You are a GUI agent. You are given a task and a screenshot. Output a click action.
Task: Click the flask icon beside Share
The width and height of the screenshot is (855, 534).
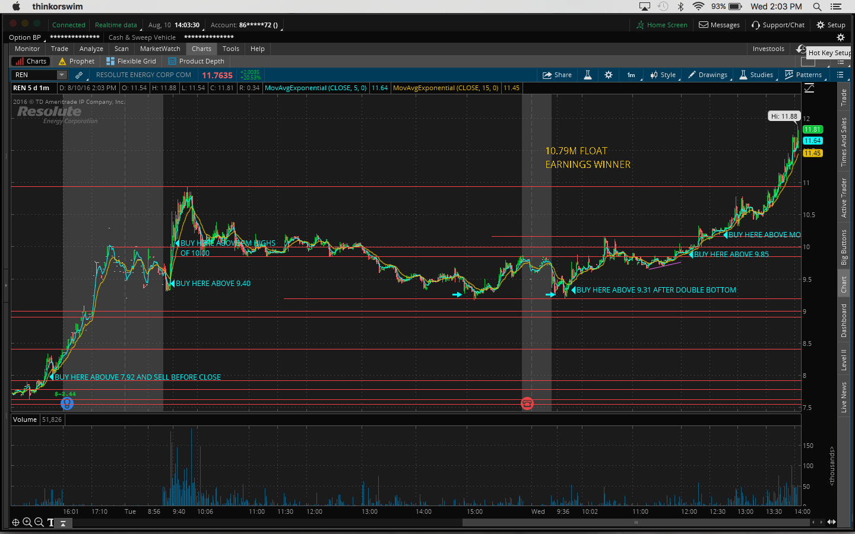[x=588, y=75]
